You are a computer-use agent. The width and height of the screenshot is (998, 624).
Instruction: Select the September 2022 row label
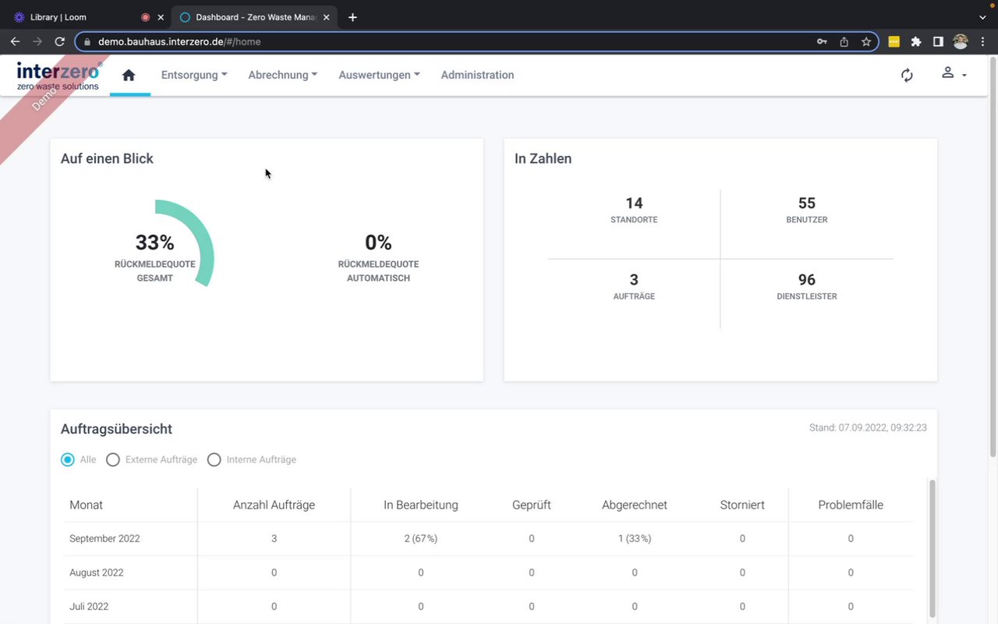click(104, 538)
